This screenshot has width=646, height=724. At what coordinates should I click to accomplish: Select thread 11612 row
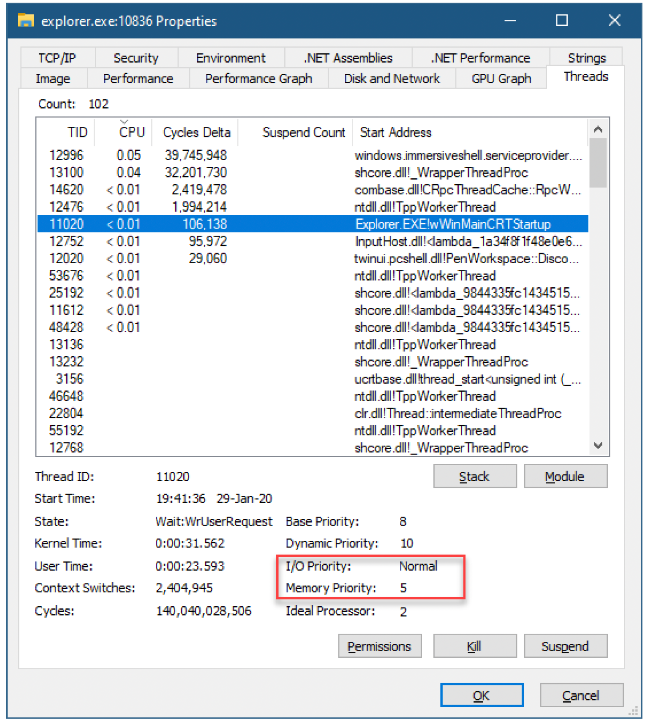point(313,310)
